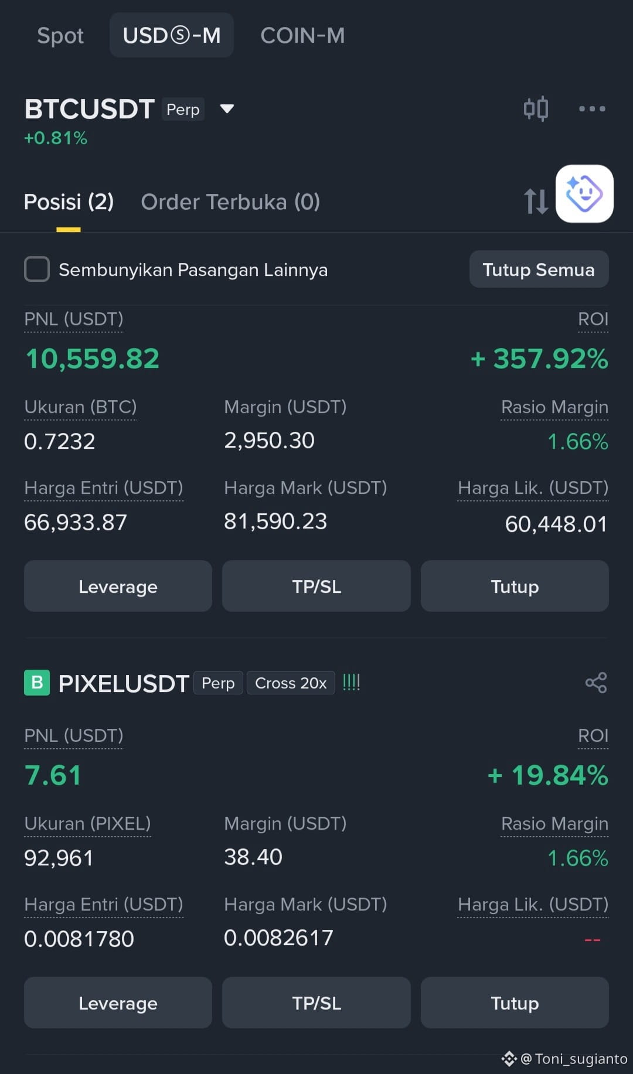Open the Order Terbuka (0) tab
Image resolution: width=633 pixels, height=1074 pixels.
(x=230, y=202)
